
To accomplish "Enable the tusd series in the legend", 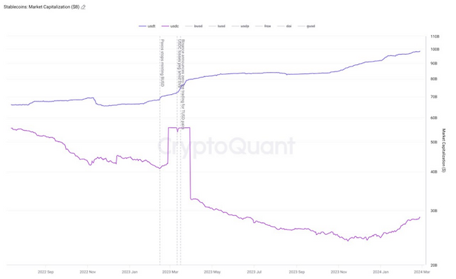I will [x=217, y=26].
